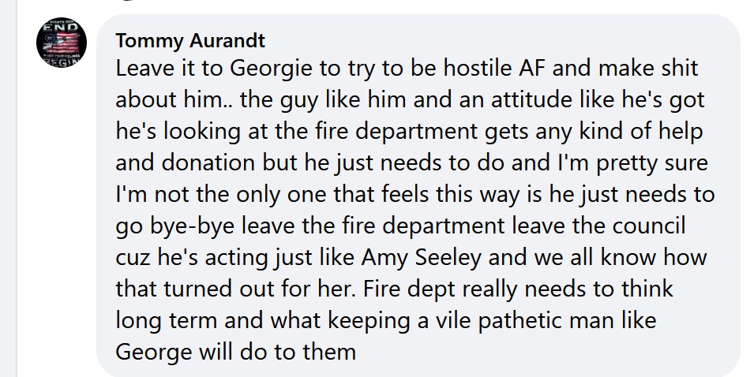The height and width of the screenshot is (377, 754).
Task: Click the words "turned out" in the comment
Action: (x=204, y=289)
